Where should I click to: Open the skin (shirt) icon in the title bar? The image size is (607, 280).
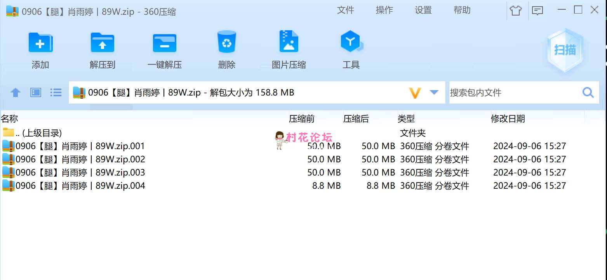pyautogui.click(x=516, y=10)
